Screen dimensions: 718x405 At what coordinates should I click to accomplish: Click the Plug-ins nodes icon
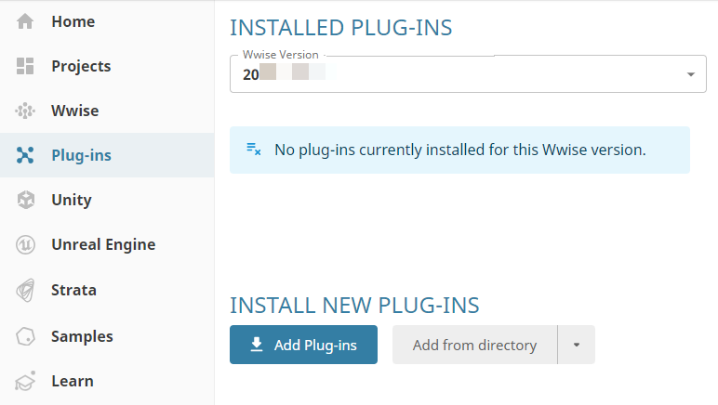tap(25, 155)
